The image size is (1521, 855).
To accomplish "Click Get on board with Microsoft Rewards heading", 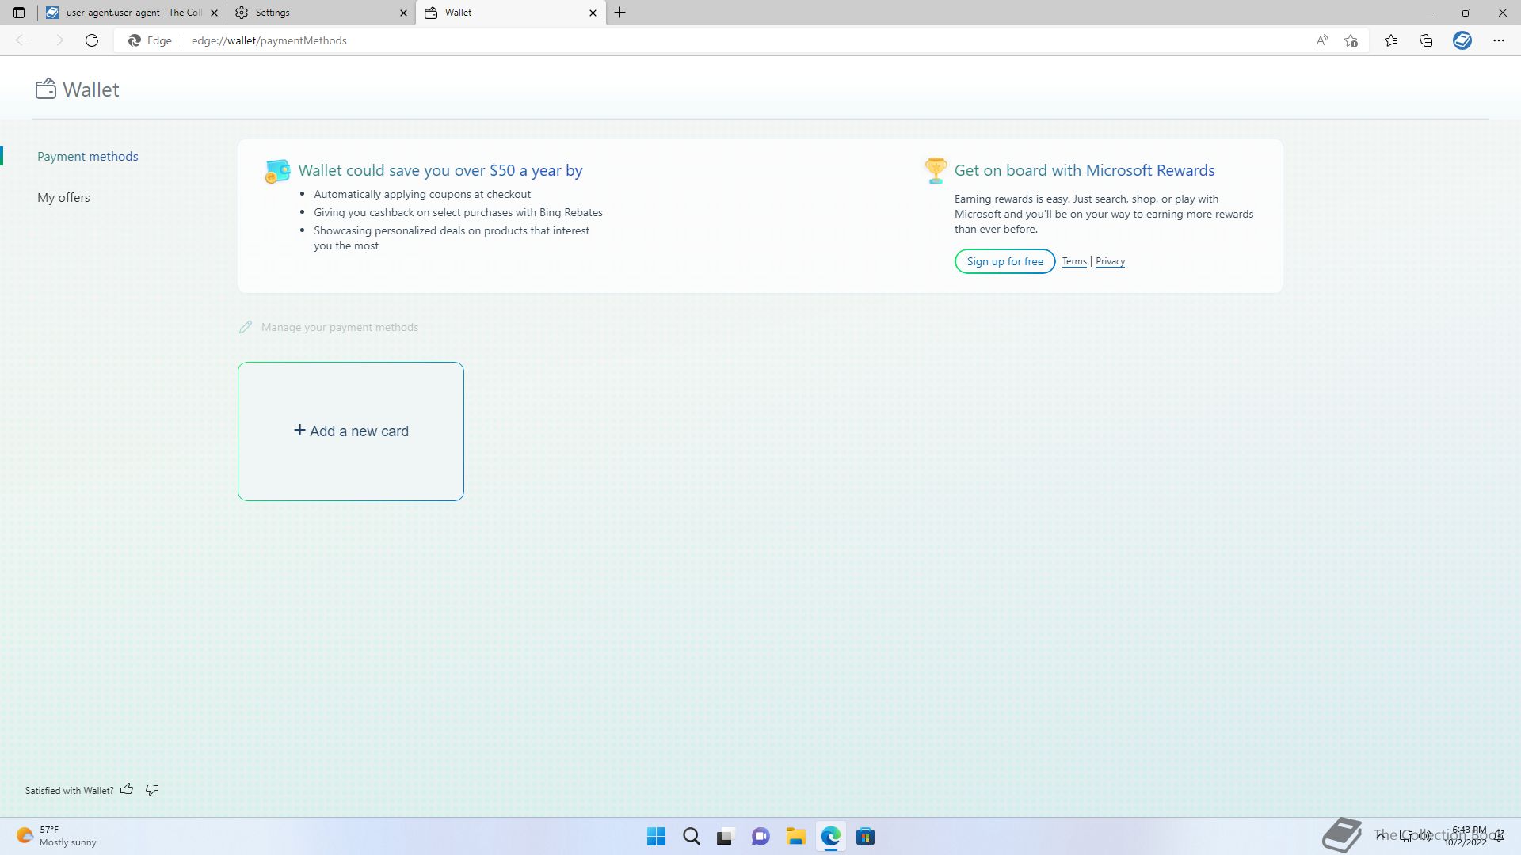I will point(1085,170).
